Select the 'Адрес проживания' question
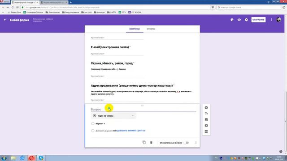The image size is (287, 161). 132,85
